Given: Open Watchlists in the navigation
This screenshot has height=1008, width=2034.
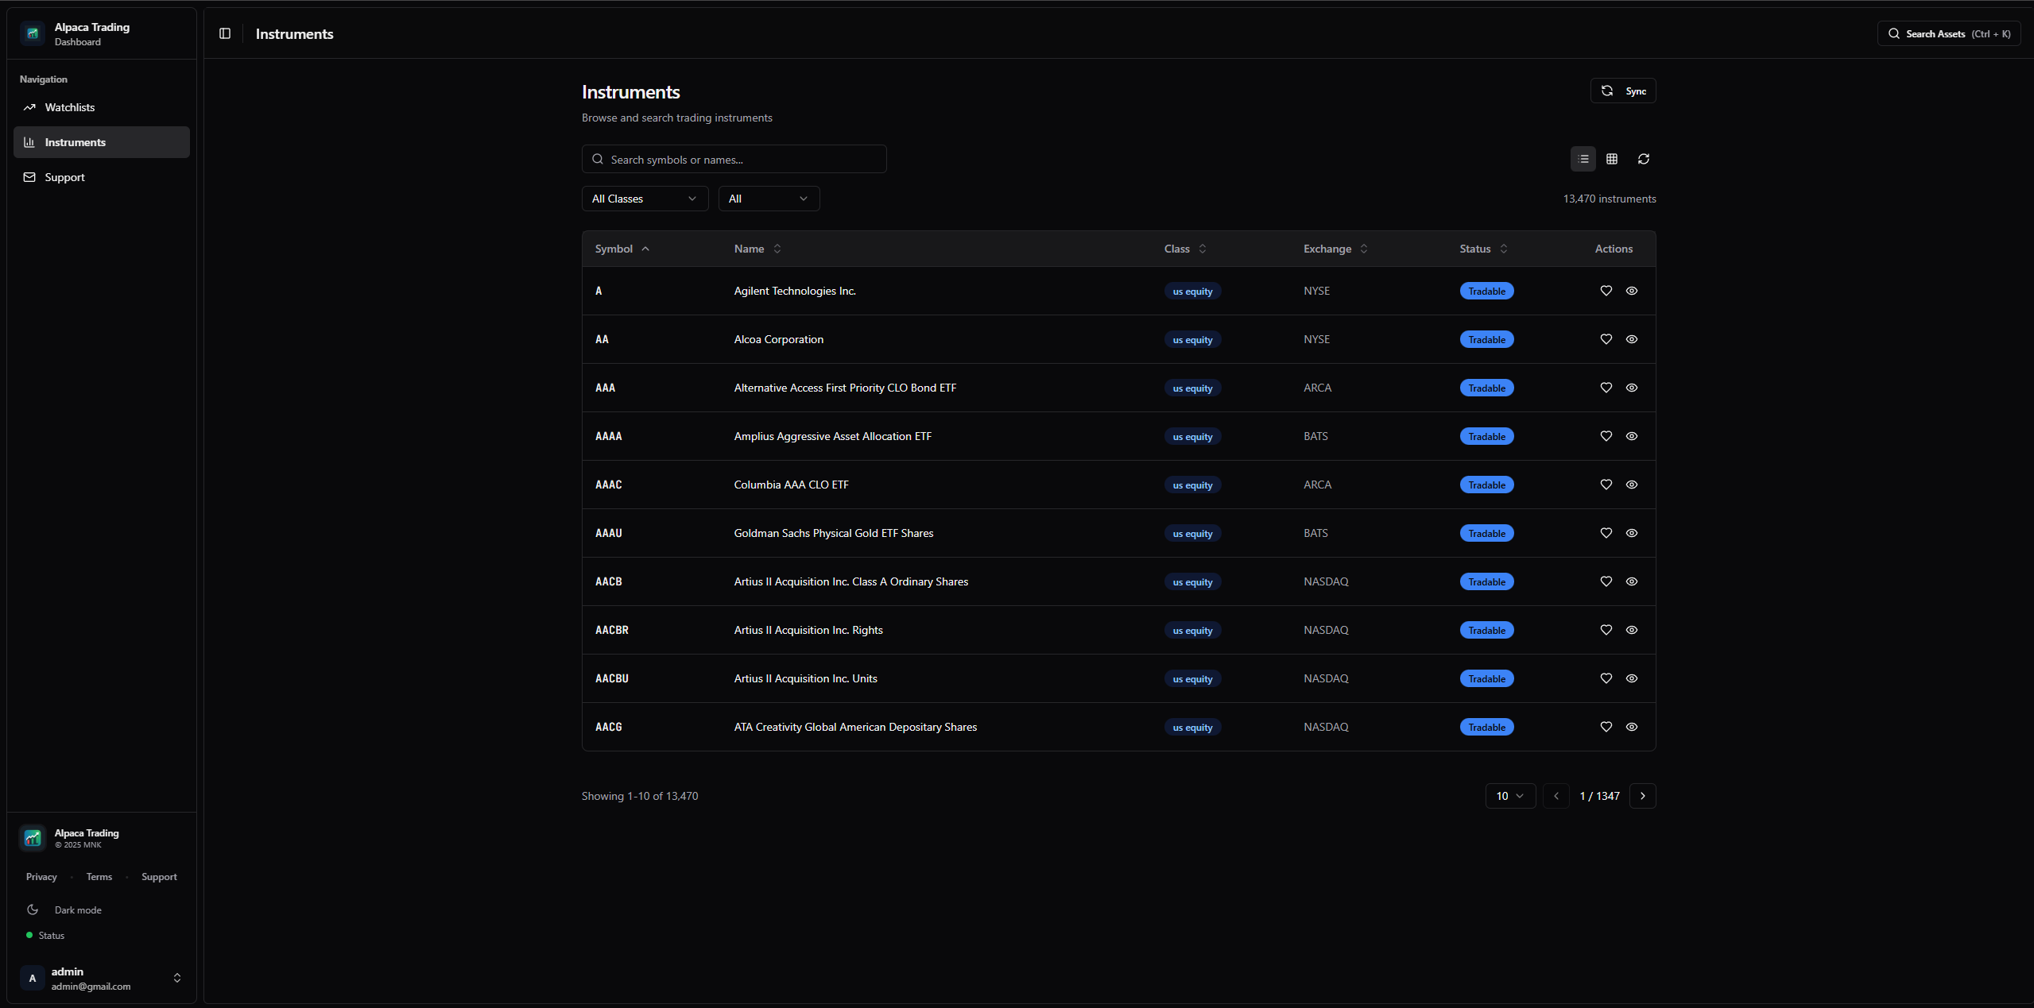Looking at the screenshot, I should tap(70, 107).
